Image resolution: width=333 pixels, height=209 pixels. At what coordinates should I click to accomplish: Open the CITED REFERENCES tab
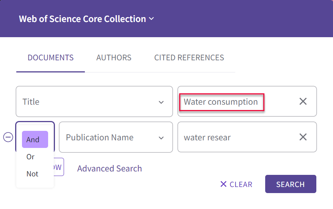point(189,58)
